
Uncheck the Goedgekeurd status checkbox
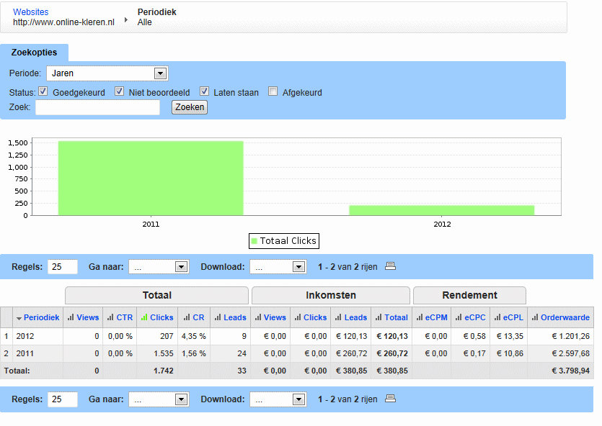43,91
